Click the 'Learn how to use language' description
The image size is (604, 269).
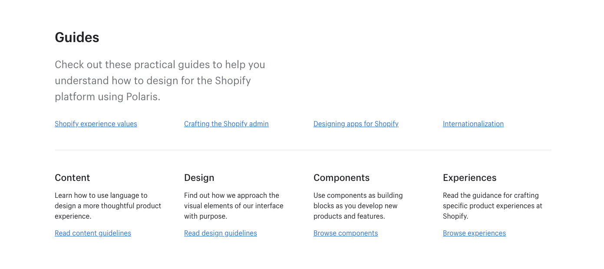(108, 206)
